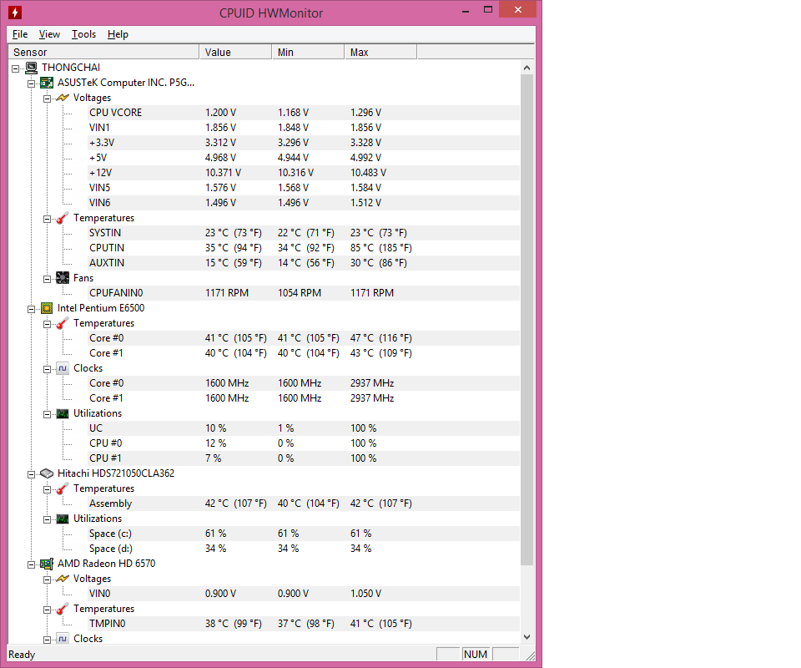
Task: Open the File menu
Action: pos(20,34)
